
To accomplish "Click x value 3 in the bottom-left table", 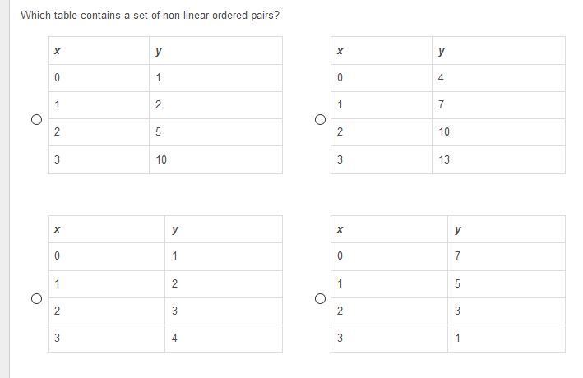I will [57, 338].
